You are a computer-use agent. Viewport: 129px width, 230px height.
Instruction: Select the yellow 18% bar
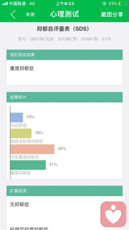[x=21, y=133]
